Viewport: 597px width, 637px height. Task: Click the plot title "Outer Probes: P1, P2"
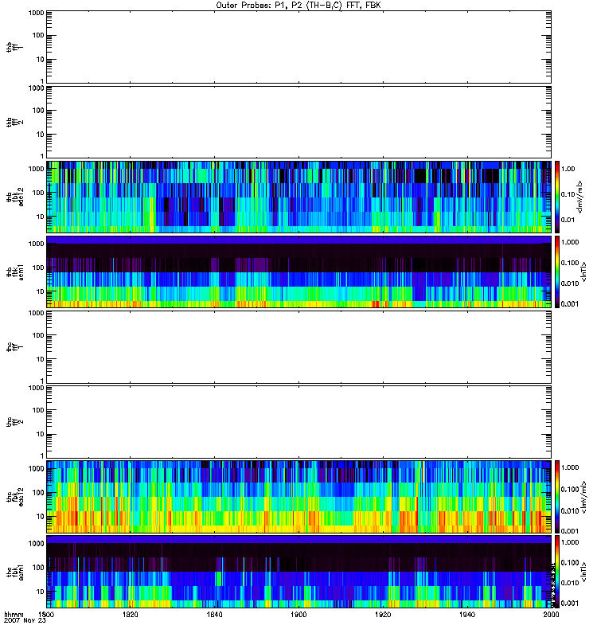(x=298, y=5)
